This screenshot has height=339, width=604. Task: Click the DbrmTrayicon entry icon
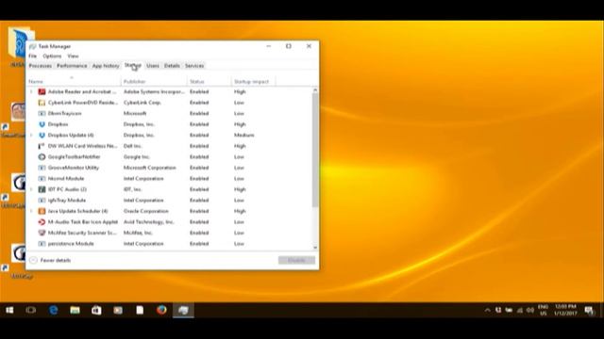tap(42, 113)
